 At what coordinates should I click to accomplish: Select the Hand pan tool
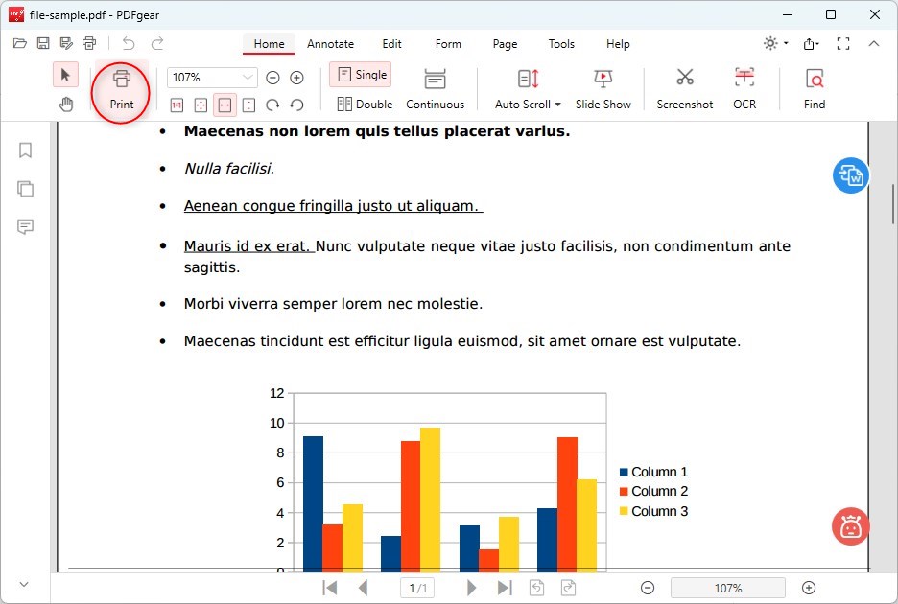coord(65,105)
